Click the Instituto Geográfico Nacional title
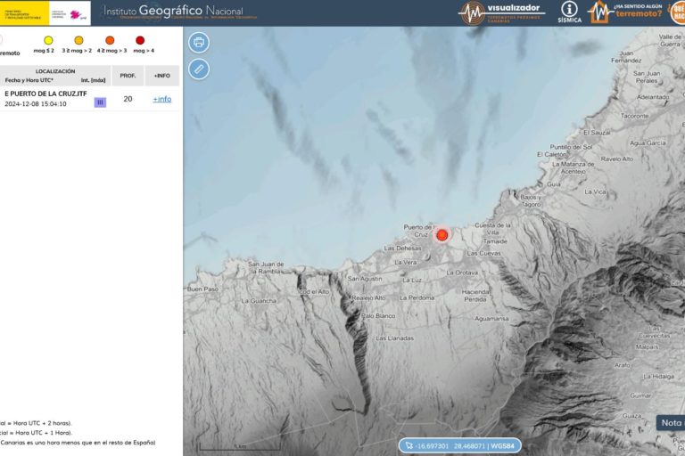 click(x=173, y=11)
